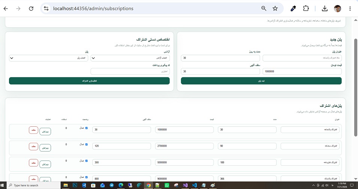Open the taskbar clock showing 1:19 PM
Viewport: 358px width, 189px height.
(x=342, y=185)
